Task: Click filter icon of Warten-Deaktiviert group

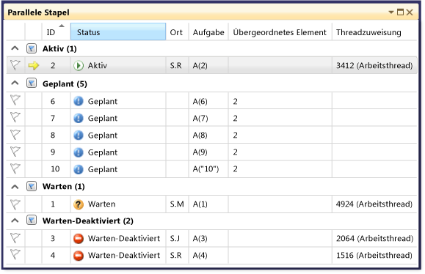Action: coord(32,221)
